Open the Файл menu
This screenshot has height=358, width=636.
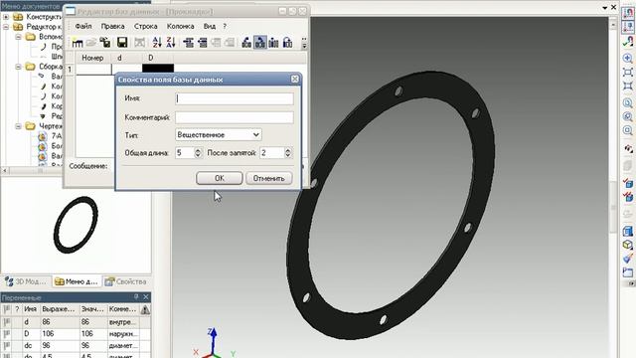[83, 26]
